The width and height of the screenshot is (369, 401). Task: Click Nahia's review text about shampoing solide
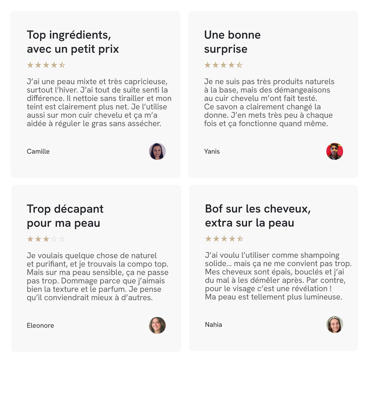(278, 276)
